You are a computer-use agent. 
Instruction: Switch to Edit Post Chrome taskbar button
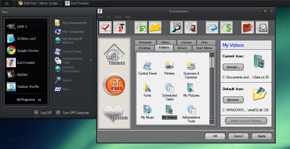[40, 3]
